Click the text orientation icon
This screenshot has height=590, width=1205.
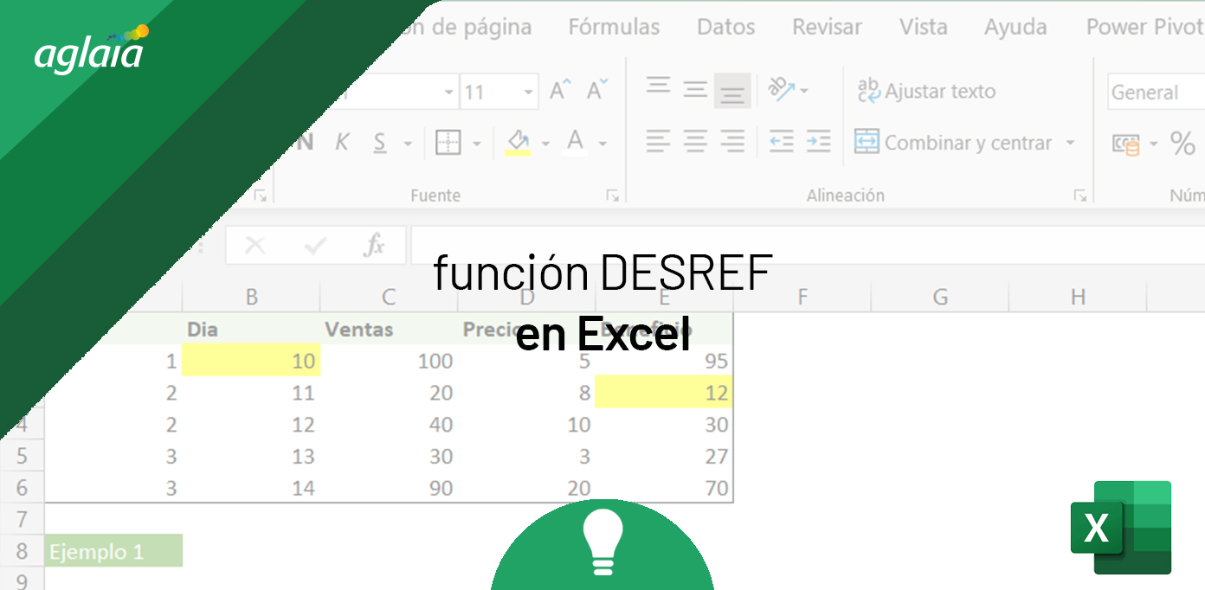click(782, 90)
